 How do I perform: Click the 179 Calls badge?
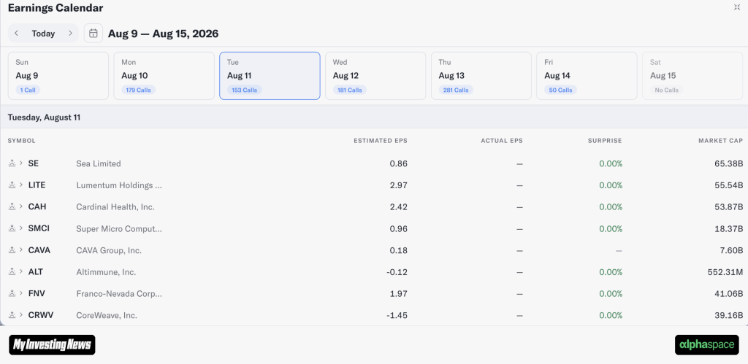138,90
